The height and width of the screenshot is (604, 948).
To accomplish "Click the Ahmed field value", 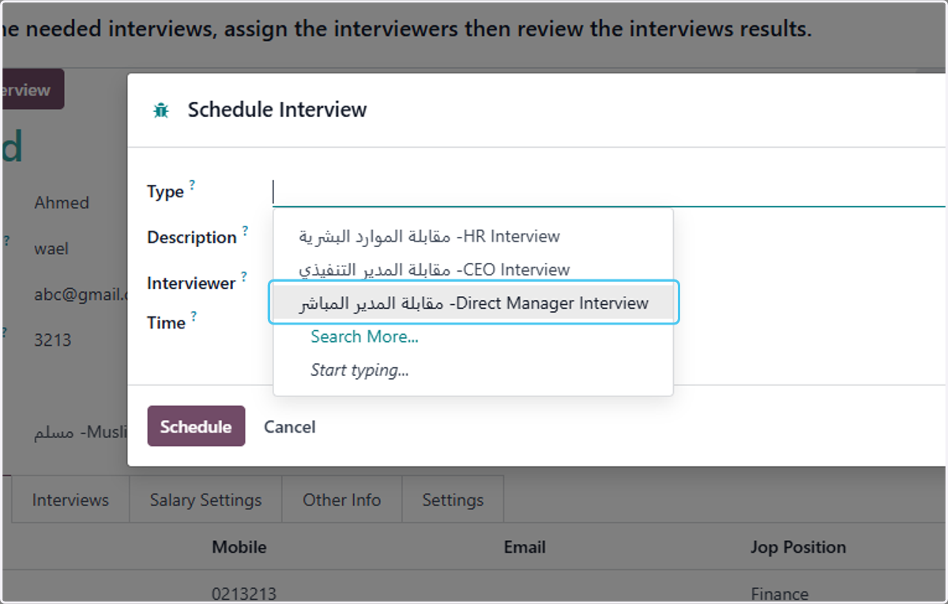I will [62, 203].
